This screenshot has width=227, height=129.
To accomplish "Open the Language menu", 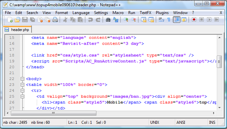I will pos(81,13).
